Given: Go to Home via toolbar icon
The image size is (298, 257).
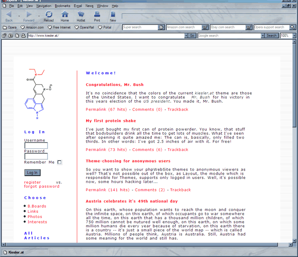Looking at the screenshot, I should coord(65,16).
